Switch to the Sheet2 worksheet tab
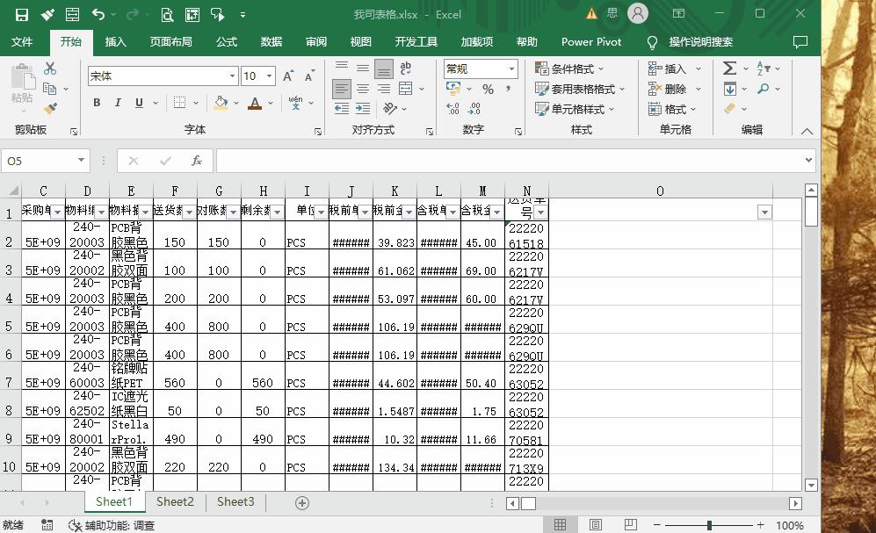This screenshot has width=876, height=533. pos(174,501)
